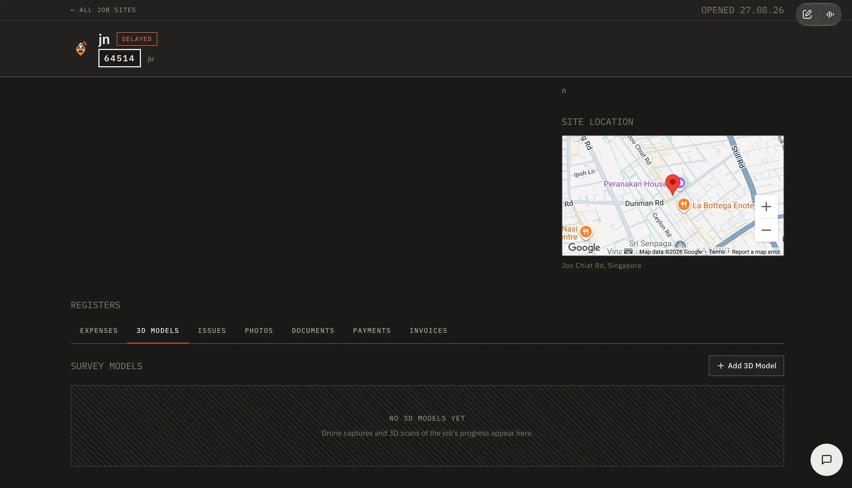The height and width of the screenshot is (488, 852).
Task: Switch to the Payments tab
Action: point(372,331)
